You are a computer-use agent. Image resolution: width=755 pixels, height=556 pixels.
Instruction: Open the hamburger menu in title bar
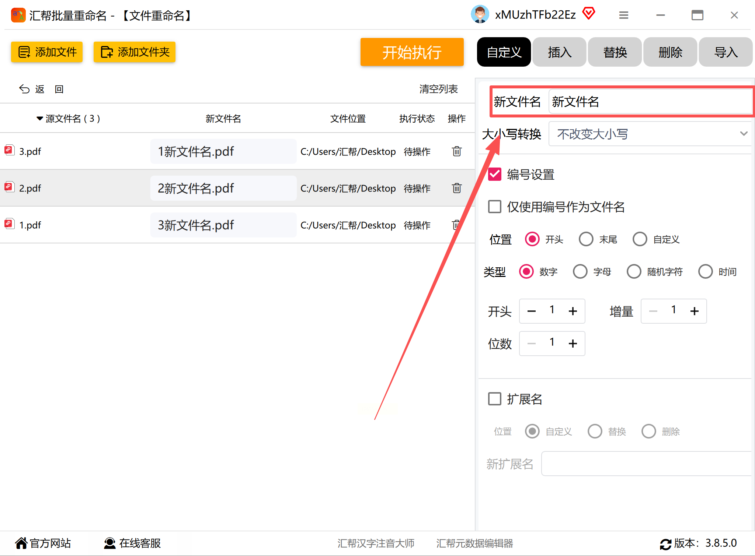coord(623,15)
